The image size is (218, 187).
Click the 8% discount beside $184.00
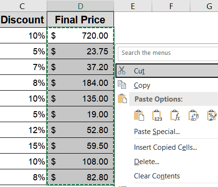click(x=23, y=83)
